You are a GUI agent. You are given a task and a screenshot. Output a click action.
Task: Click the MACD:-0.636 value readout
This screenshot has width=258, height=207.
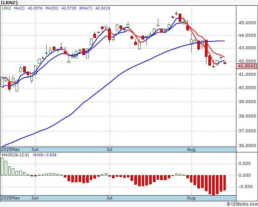pyautogui.click(x=45, y=155)
